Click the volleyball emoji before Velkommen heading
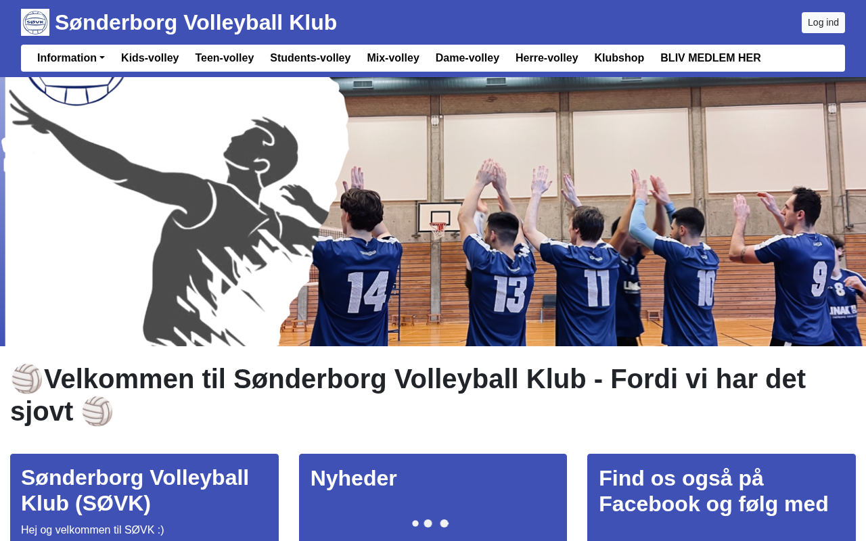The height and width of the screenshot is (541, 866). pyautogui.click(x=27, y=379)
